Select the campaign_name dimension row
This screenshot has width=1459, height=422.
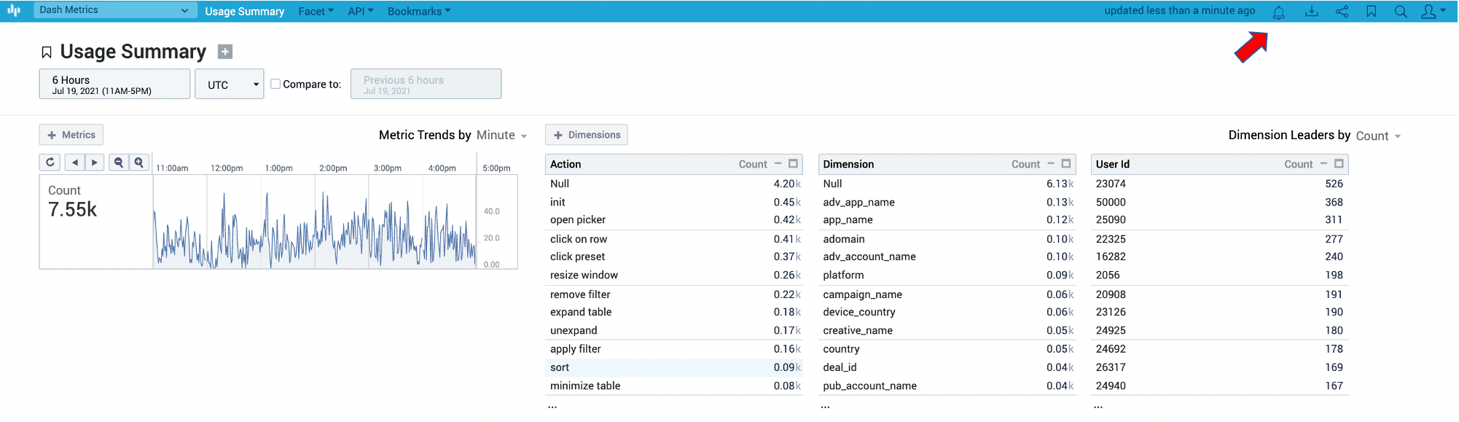pyautogui.click(x=947, y=294)
